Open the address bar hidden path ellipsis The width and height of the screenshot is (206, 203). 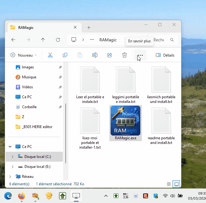pos(92,39)
